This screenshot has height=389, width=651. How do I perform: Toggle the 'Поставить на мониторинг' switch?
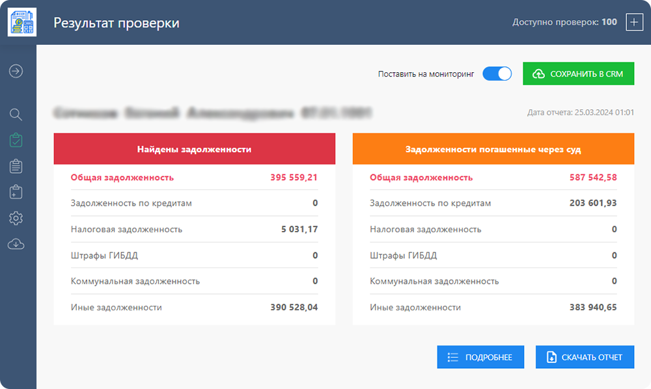point(497,74)
